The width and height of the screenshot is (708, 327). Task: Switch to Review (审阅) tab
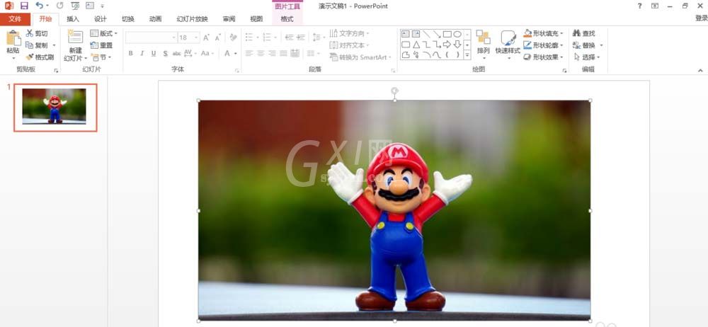(229, 19)
